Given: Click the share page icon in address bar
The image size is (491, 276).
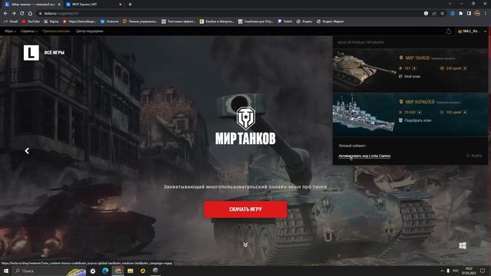Looking at the screenshot, I should tap(434, 14).
